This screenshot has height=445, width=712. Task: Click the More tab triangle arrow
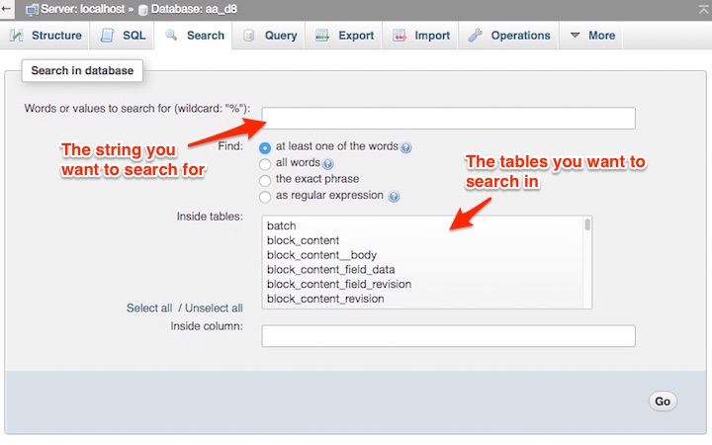575,35
